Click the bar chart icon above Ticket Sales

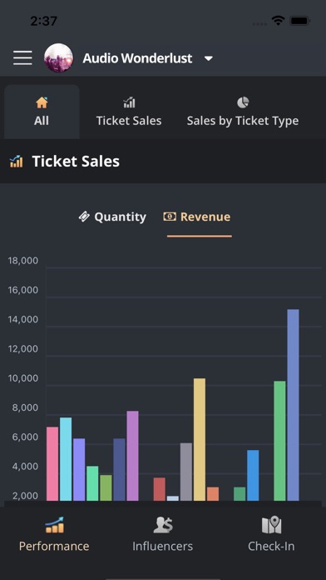129,102
